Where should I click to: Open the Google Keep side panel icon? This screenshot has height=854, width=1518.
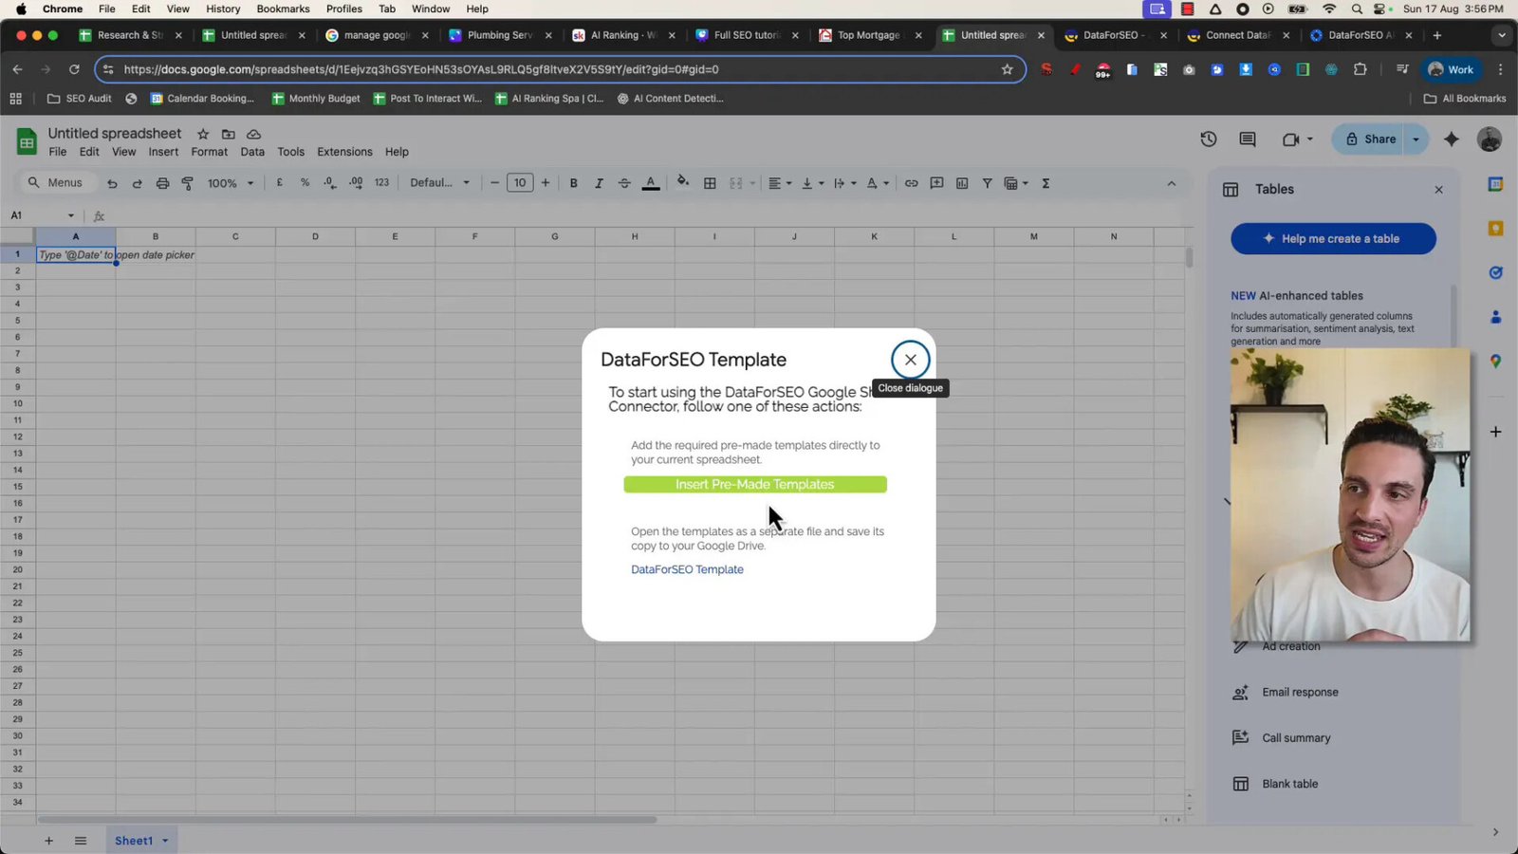tap(1495, 229)
